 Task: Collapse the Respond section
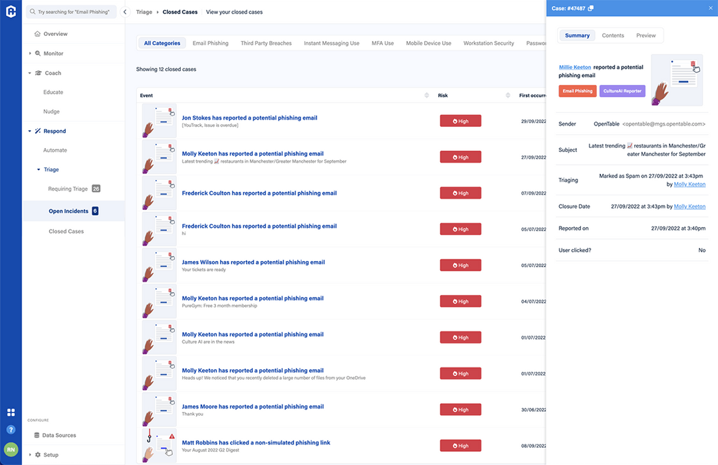29,131
